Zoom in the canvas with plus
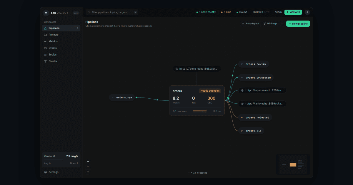Image resolution: width=353 pixels, height=185 pixels. click(x=88, y=162)
